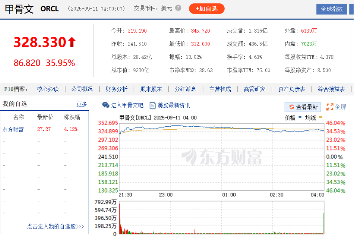Expand my watchlist with 更多

82,104
